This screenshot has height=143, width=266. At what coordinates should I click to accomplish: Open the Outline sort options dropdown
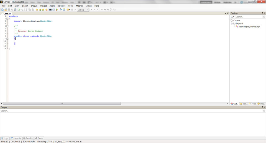232,17
